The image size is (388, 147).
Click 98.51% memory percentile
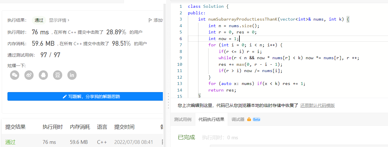click(121, 43)
